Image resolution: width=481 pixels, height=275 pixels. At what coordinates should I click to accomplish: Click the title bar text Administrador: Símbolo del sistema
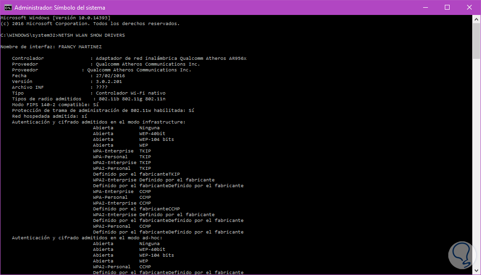coord(60,7)
